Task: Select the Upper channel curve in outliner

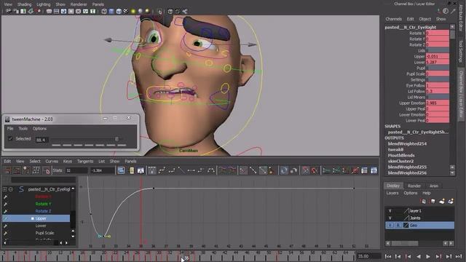Action: (41, 218)
